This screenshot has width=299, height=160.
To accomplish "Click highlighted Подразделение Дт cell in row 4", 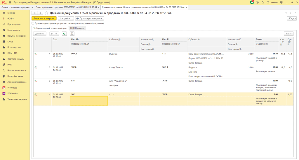I will click(89, 101).
